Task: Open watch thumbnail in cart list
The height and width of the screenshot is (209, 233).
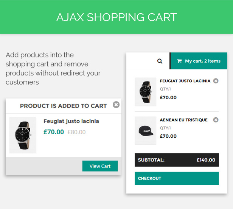Action: [x=145, y=92]
